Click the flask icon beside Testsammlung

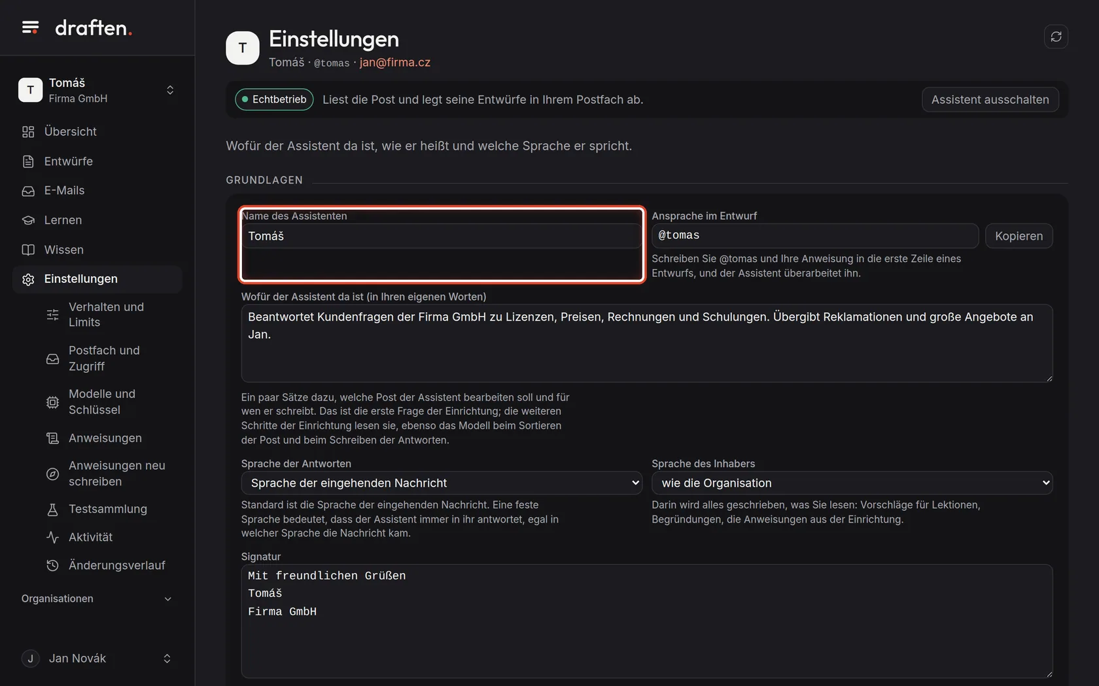[52, 509]
